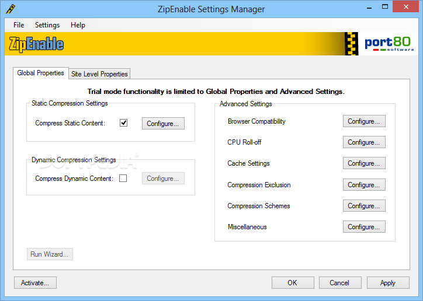The width and height of the screenshot is (423, 301).
Task: Click the Static Compression Settings group title
Action: (70, 103)
